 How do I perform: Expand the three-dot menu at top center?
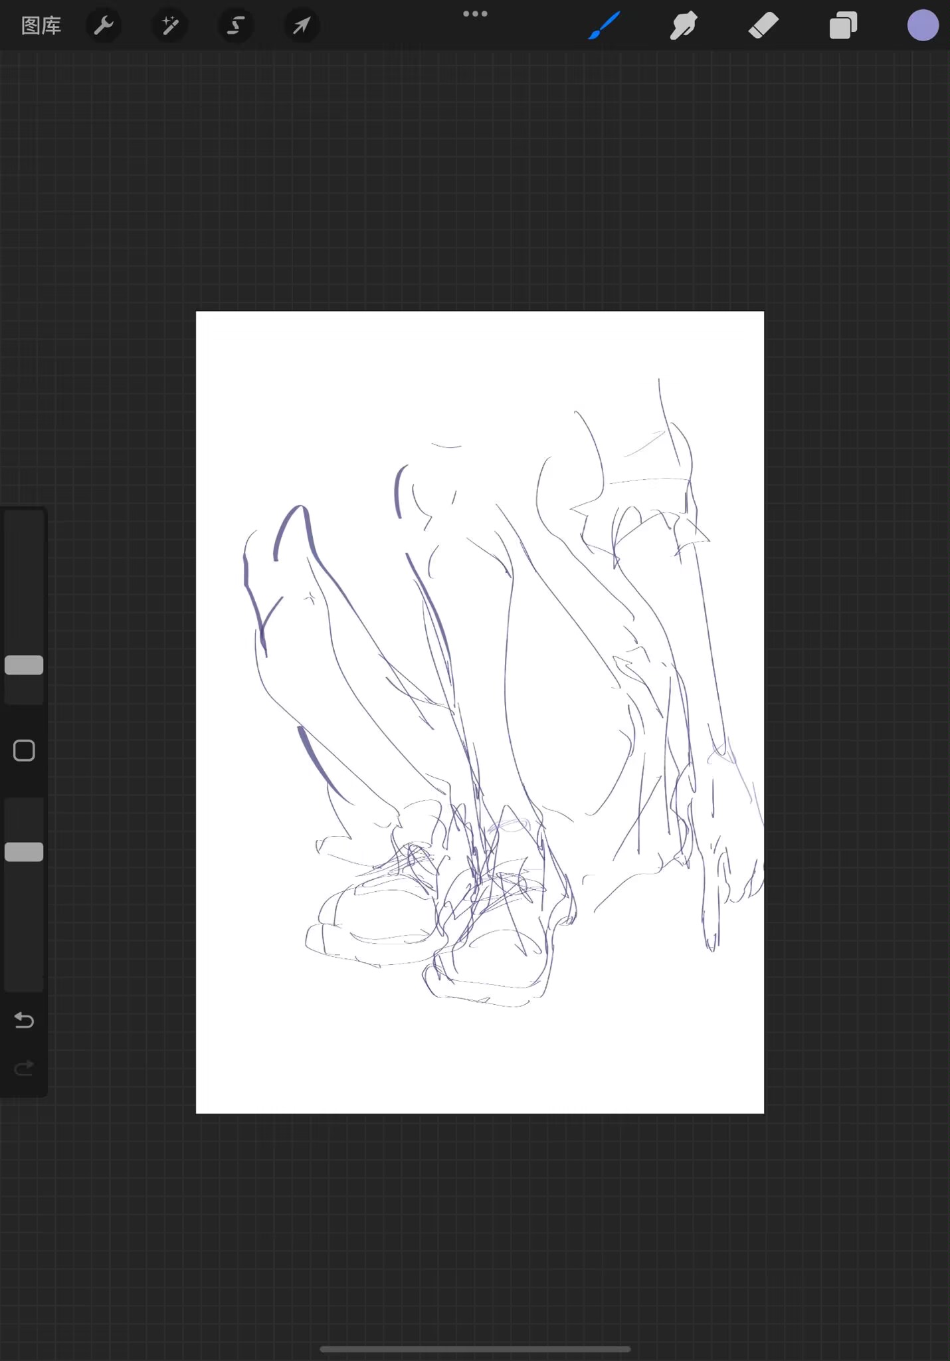click(475, 14)
